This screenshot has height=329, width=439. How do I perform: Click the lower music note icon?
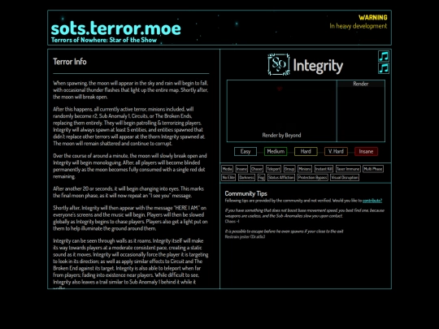tap(384, 68)
